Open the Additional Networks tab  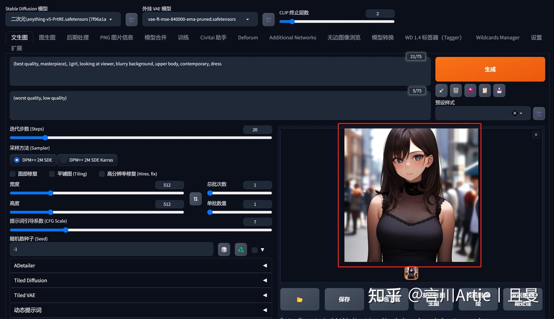[x=293, y=37]
